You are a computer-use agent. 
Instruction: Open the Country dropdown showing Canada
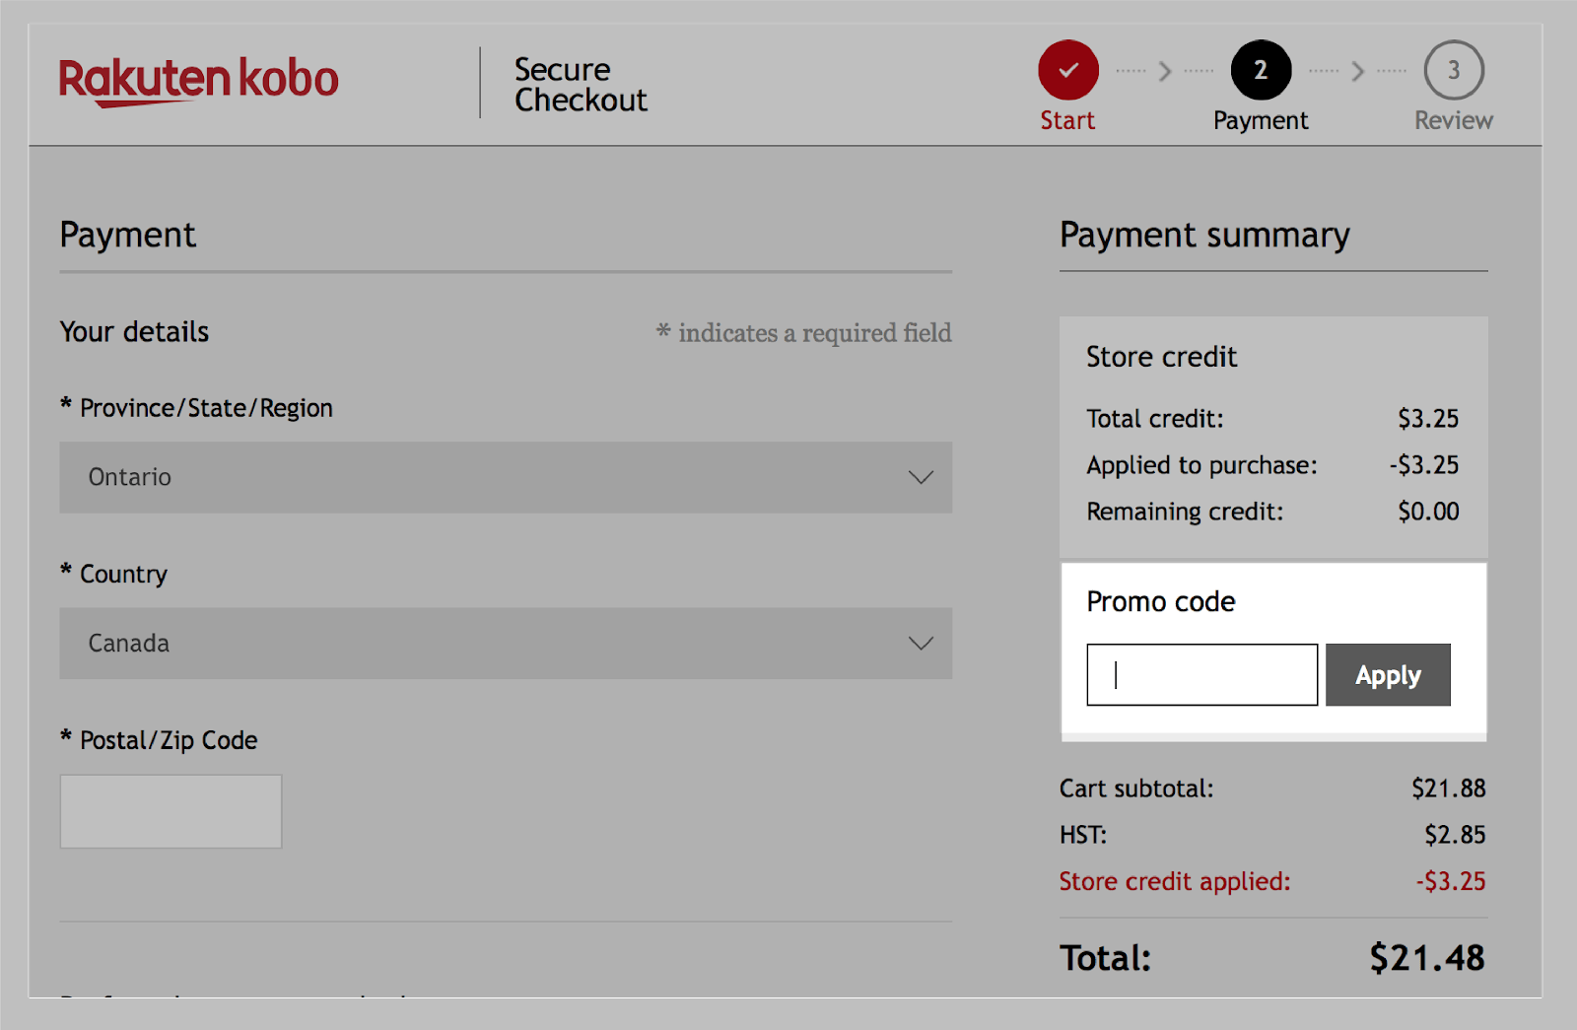(x=506, y=643)
